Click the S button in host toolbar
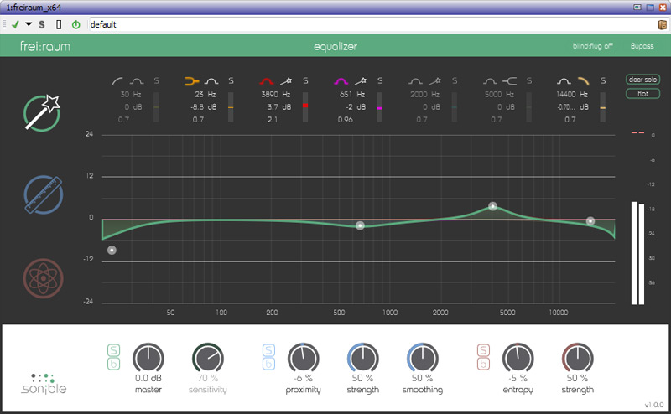Viewport: 671px width, 414px height. click(x=41, y=25)
